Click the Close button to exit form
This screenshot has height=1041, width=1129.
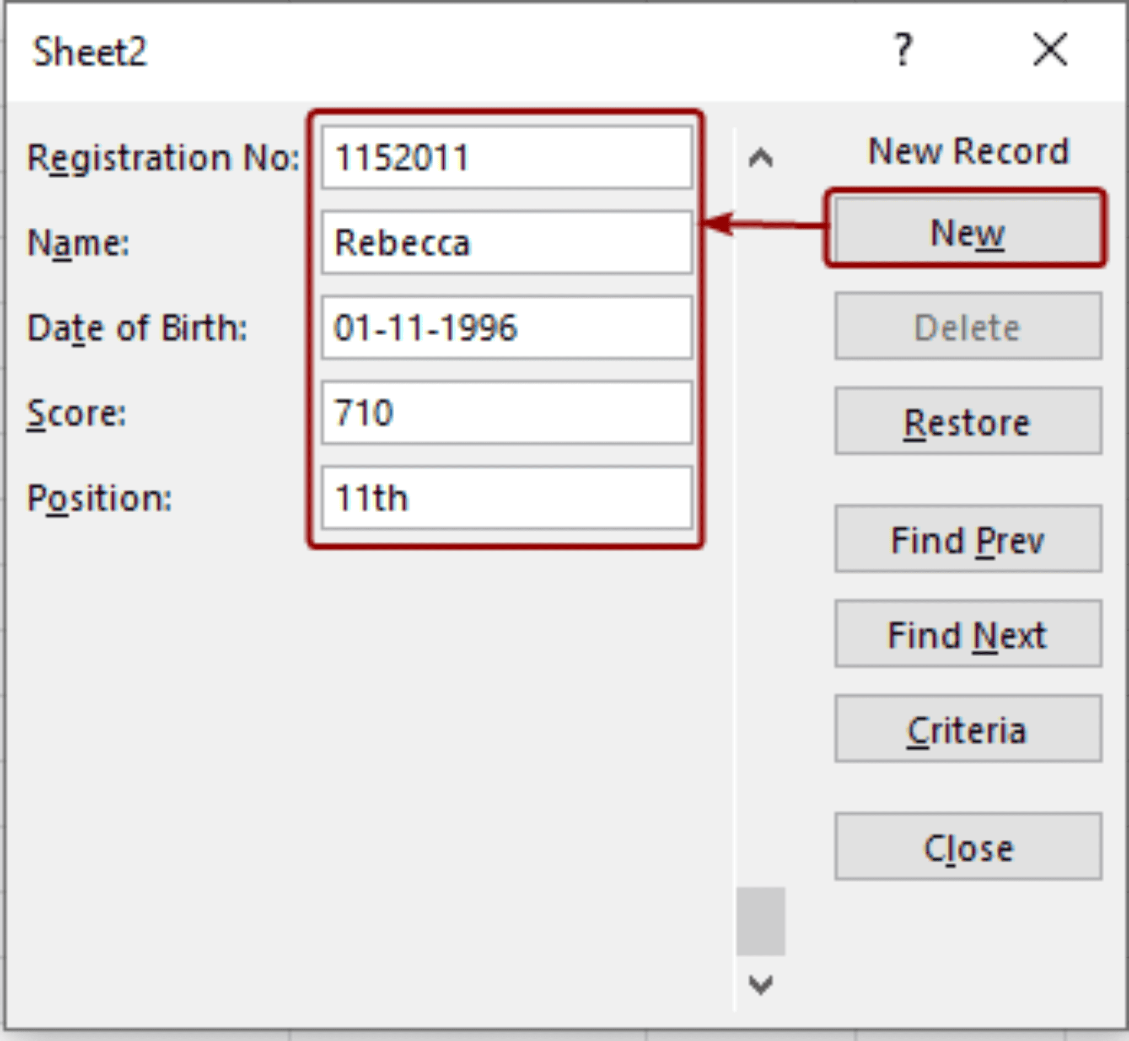click(x=967, y=846)
